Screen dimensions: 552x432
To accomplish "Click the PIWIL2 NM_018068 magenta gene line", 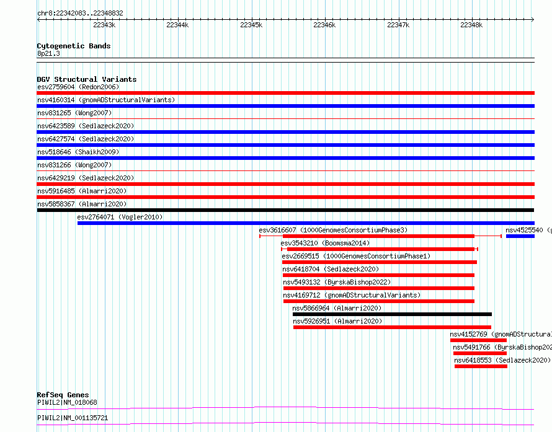I will point(285,408).
